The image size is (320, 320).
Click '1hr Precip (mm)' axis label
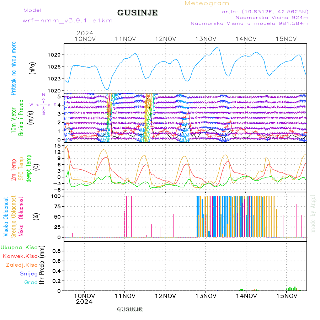42,265
